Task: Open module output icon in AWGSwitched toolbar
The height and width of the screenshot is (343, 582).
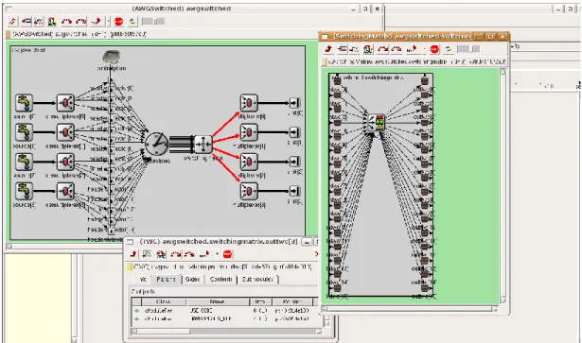Action: coord(39,22)
